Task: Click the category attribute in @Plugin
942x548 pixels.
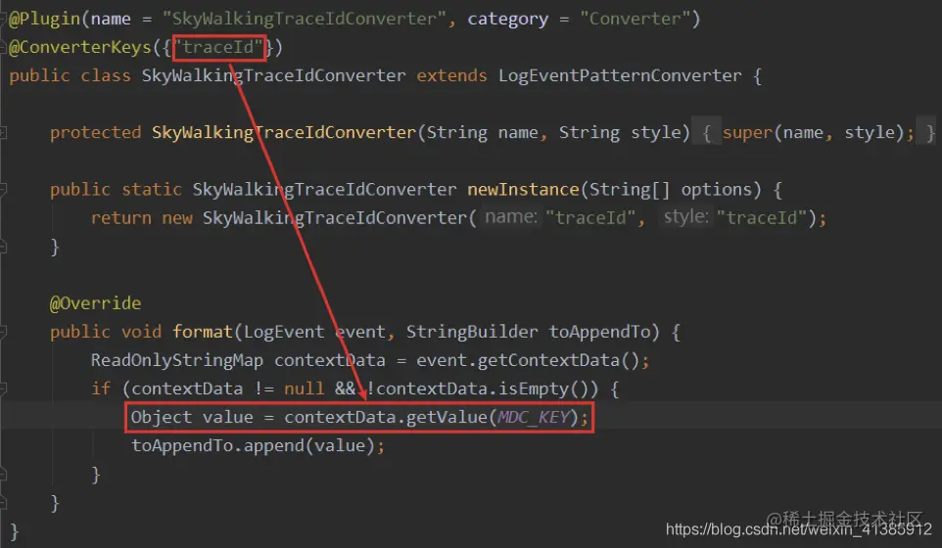Action: (x=507, y=20)
